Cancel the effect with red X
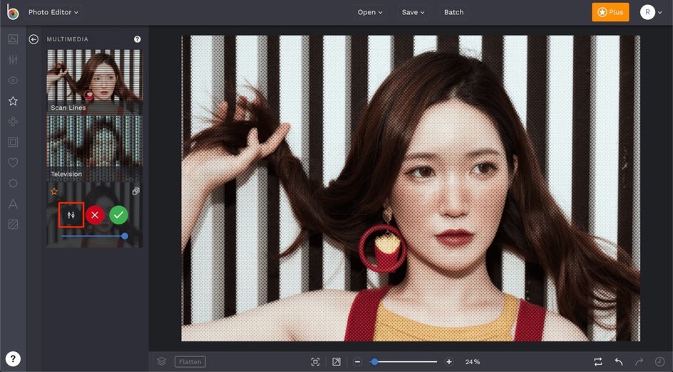This screenshot has width=673, height=372. [95, 215]
